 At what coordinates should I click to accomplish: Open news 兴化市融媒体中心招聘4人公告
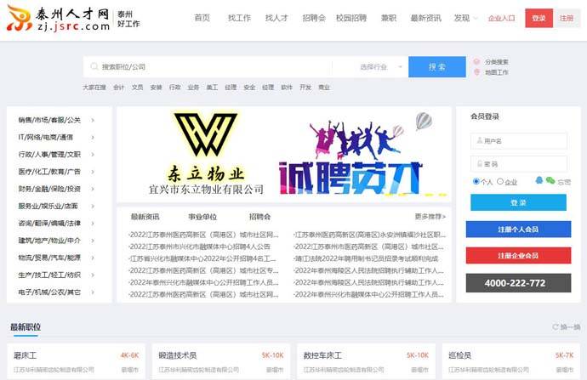[199, 247]
